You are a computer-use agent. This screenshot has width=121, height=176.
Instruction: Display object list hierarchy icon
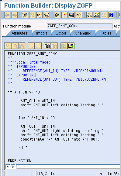(x=89, y=15)
